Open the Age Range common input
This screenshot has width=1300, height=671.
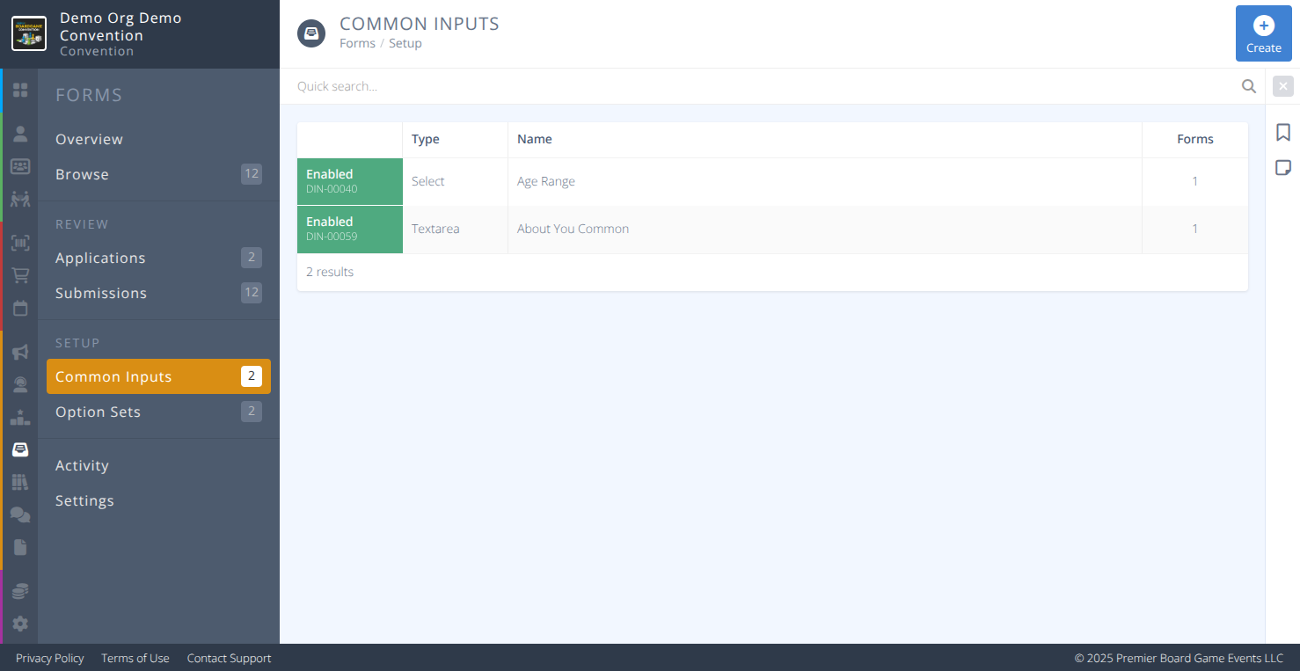pyautogui.click(x=545, y=181)
